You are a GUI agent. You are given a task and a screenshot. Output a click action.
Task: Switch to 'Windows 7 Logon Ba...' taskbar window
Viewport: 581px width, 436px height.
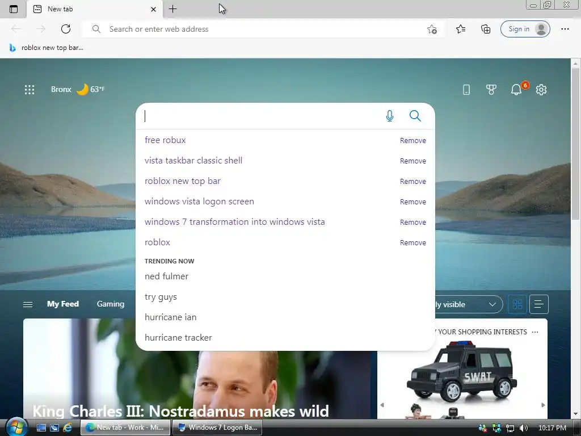(x=217, y=427)
